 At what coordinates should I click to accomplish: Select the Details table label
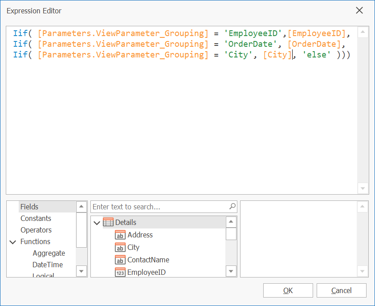(126, 222)
